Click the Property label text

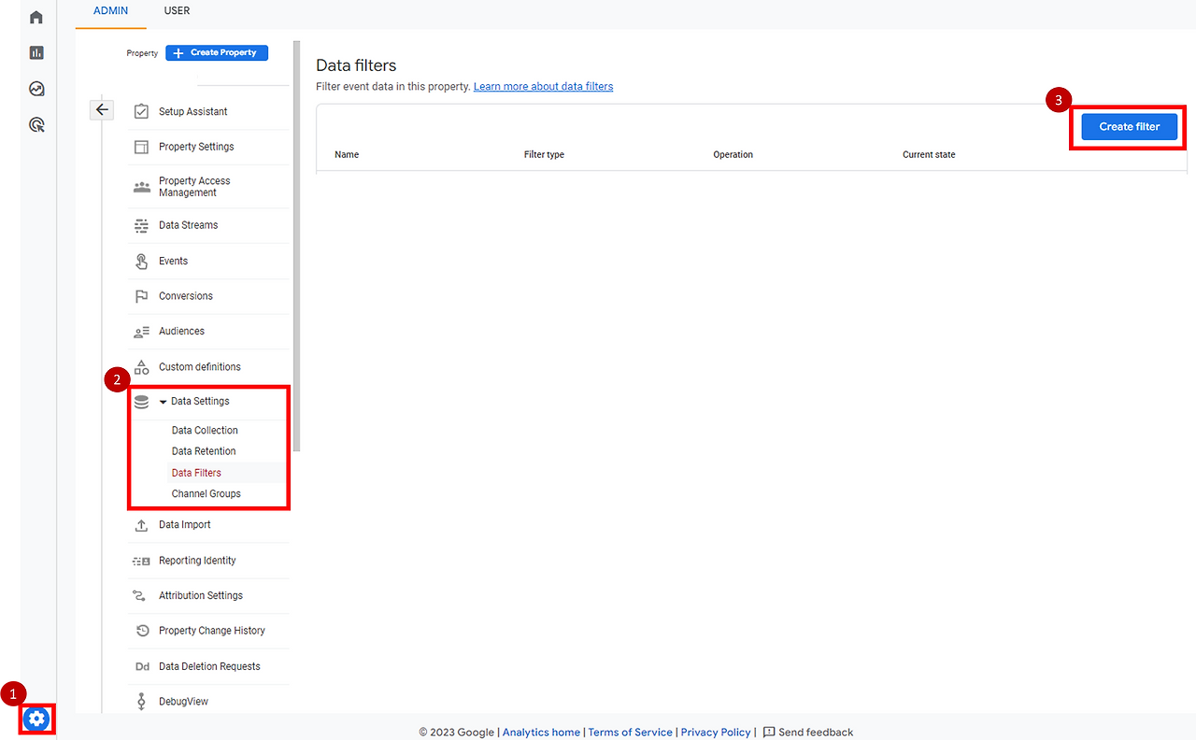142,53
